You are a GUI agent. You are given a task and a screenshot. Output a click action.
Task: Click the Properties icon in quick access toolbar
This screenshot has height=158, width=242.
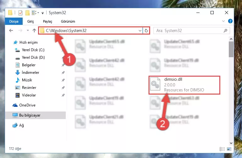[20, 13]
